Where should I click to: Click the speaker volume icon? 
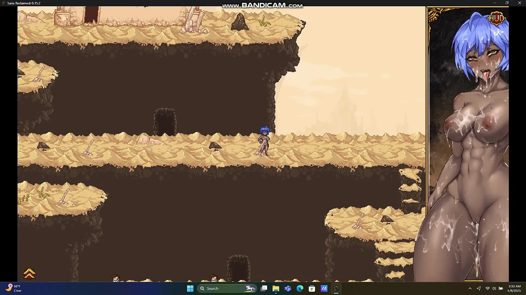[494, 288]
